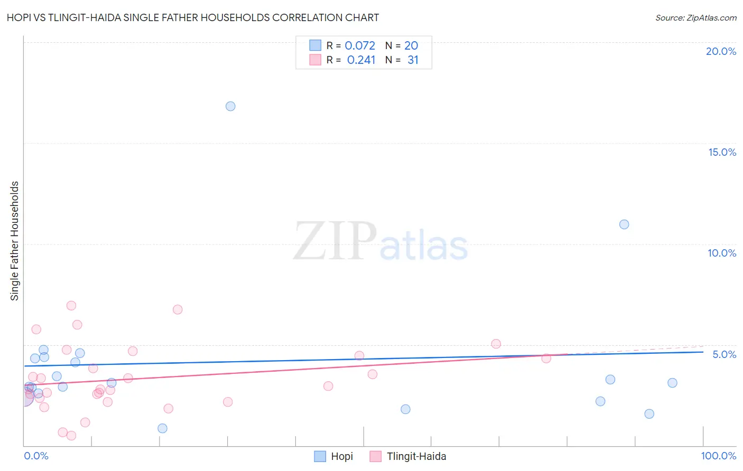
Task: Click the 20.0% y-axis tick label
Action: point(721,51)
